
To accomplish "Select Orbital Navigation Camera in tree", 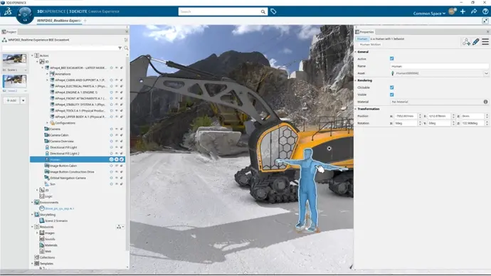I will point(68,178).
